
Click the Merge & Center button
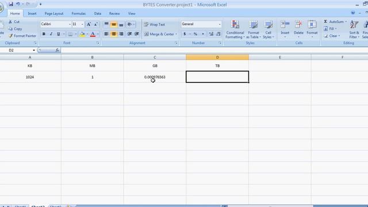(159, 34)
